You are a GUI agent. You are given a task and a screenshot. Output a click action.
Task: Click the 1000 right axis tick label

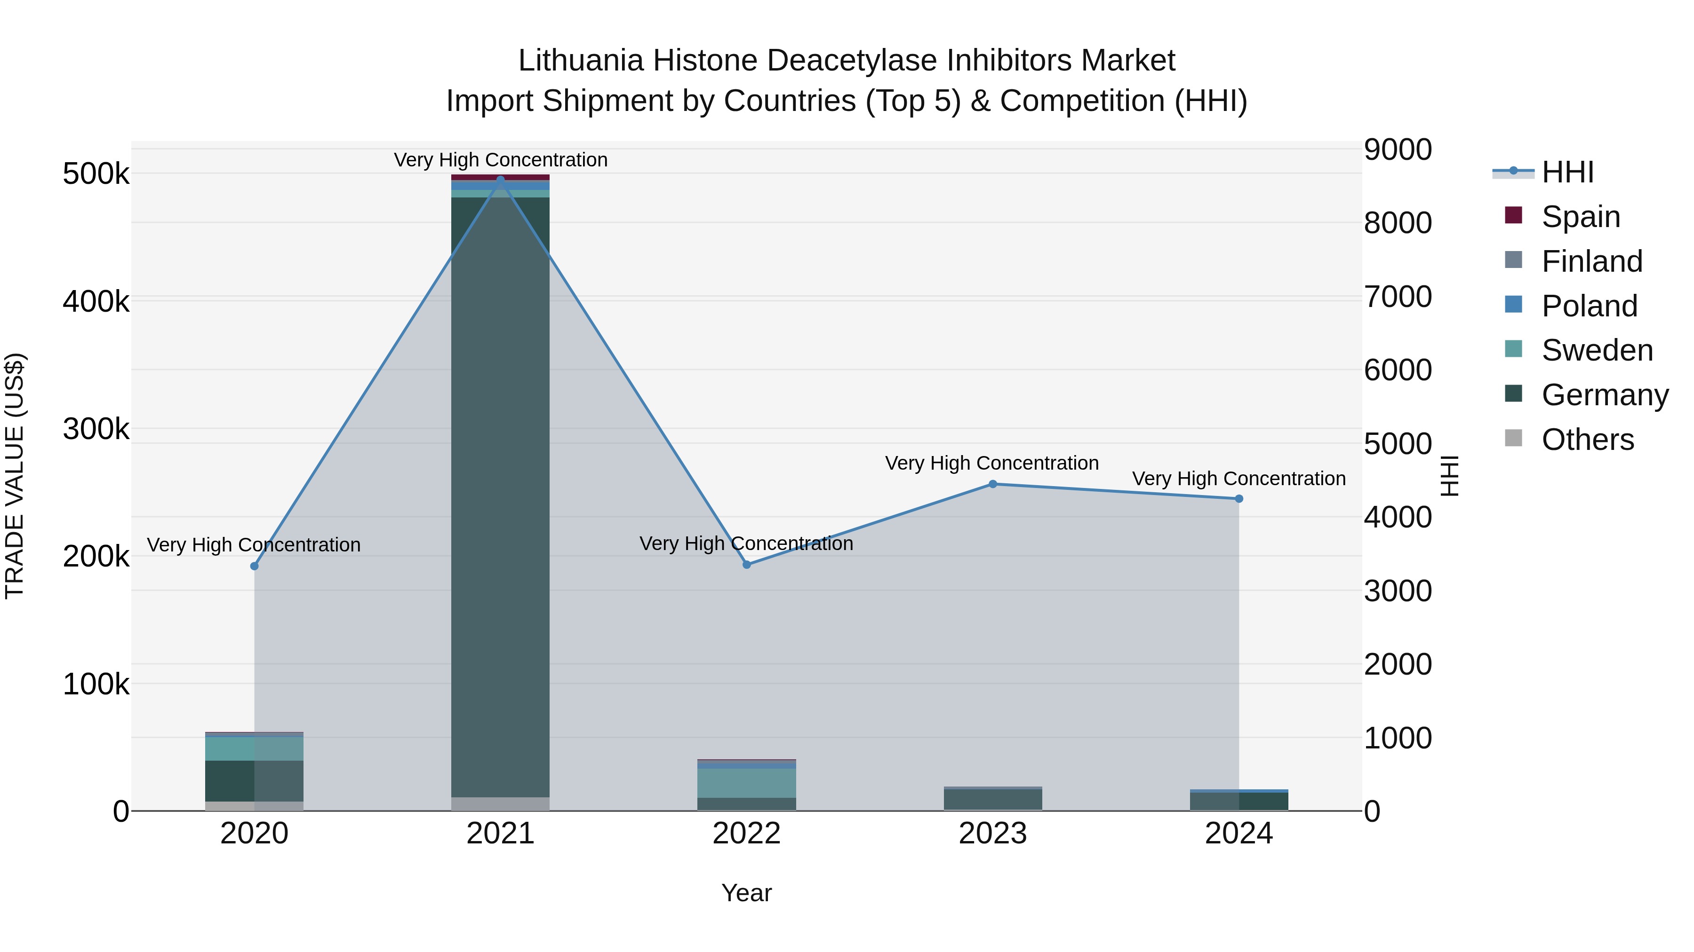pyautogui.click(x=1398, y=739)
